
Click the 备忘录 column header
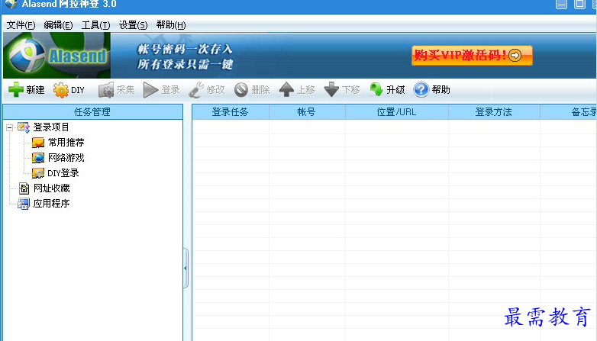(569, 112)
